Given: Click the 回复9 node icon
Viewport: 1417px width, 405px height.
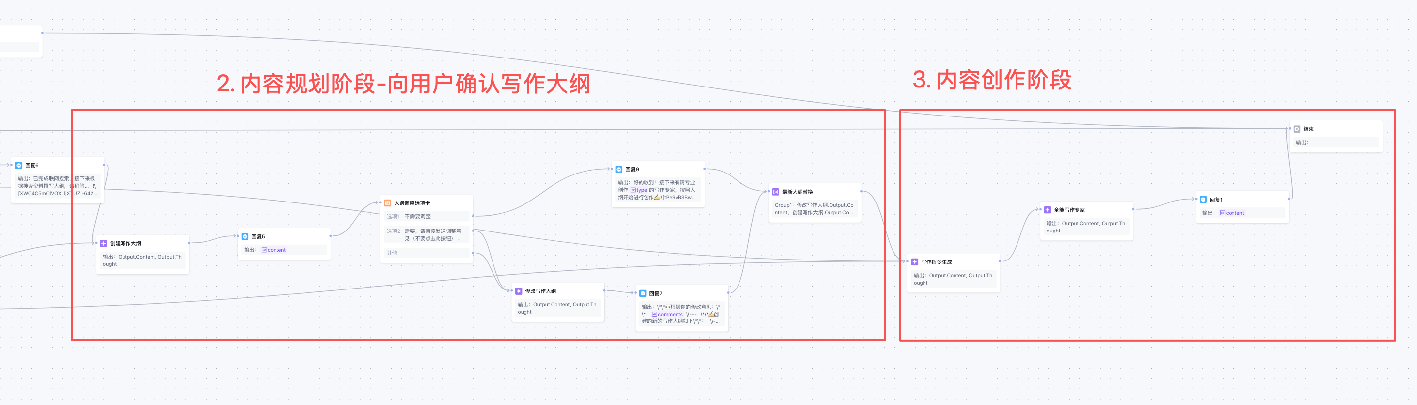Looking at the screenshot, I should click(x=619, y=169).
